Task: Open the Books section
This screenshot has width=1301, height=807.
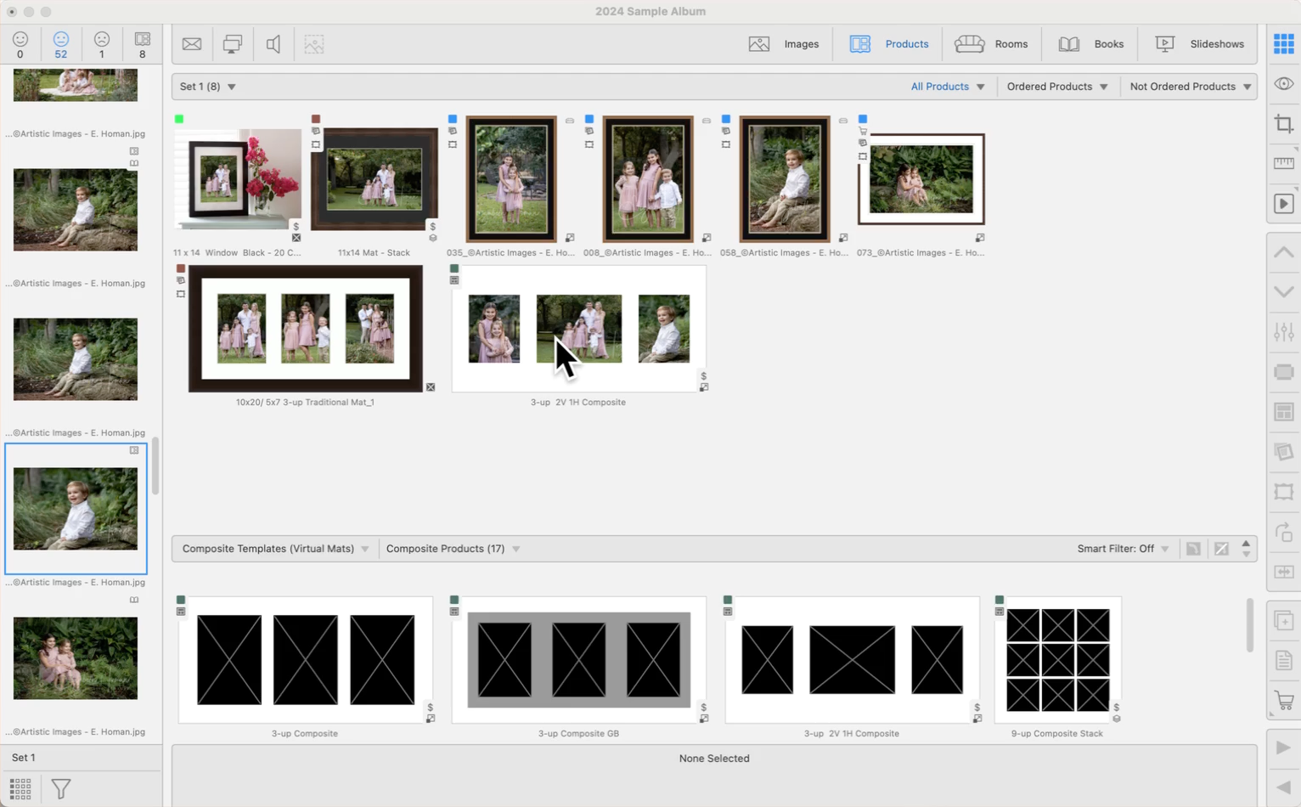Action: [x=1090, y=44]
